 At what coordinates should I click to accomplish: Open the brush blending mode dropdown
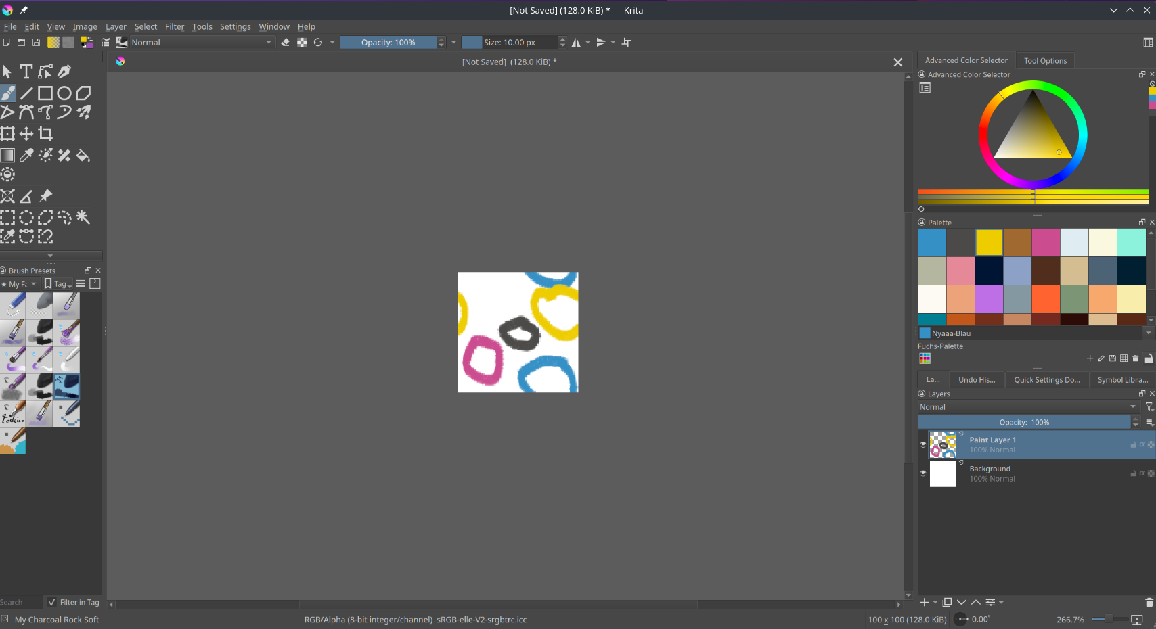202,43
